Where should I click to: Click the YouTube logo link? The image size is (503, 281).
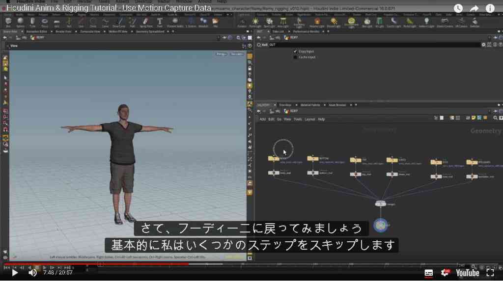pos(468,273)
